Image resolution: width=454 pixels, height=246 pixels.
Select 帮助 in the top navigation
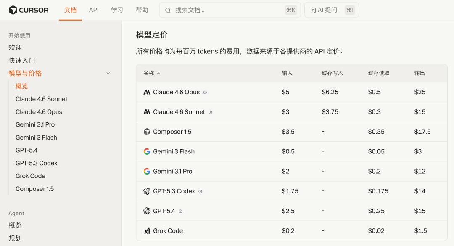coord(142,10)
